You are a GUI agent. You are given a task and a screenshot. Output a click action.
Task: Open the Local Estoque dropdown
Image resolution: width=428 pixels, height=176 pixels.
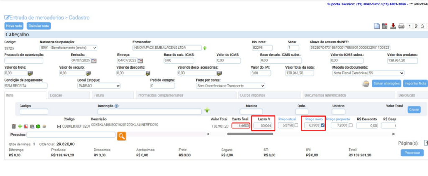(x=99, y=86)
